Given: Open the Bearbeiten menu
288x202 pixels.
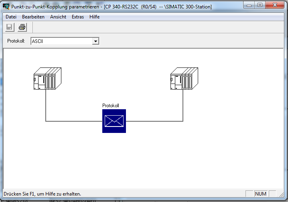Looking at the screenshot, I should (33, 17).
